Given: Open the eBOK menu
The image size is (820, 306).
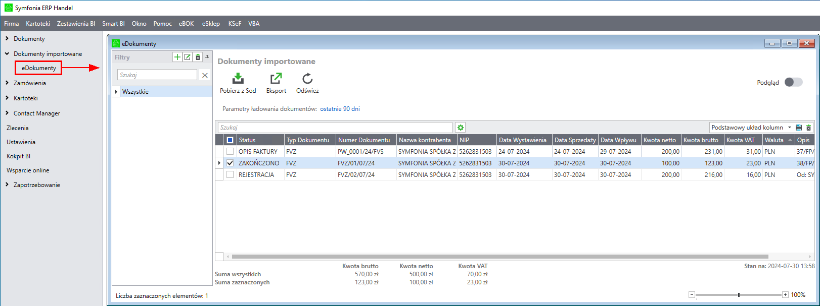Looking at the screenshot, I should pos(186,23).
